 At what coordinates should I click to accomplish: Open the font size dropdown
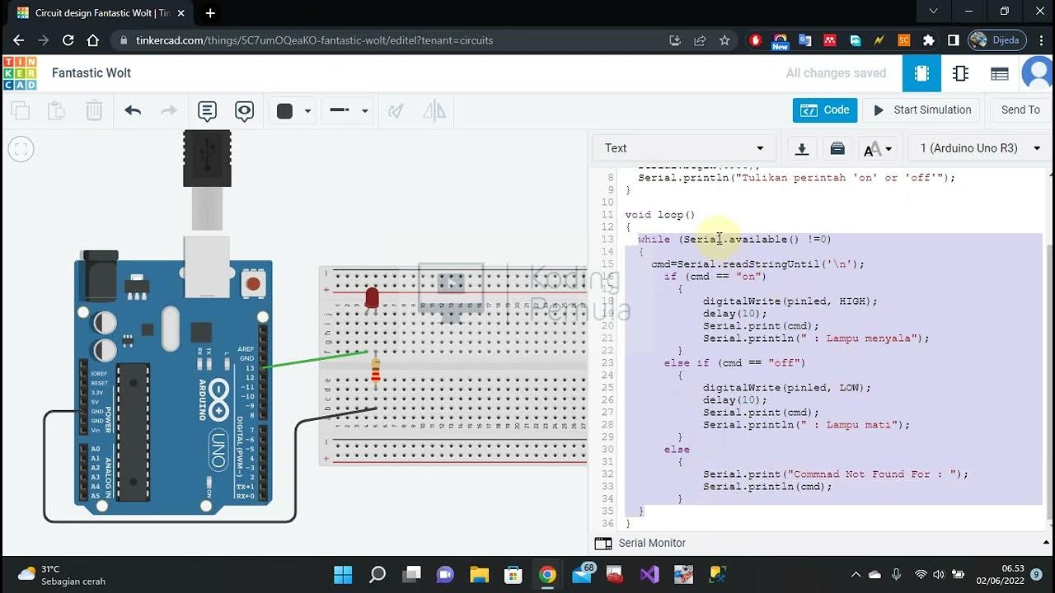click(x=878, y=149)
